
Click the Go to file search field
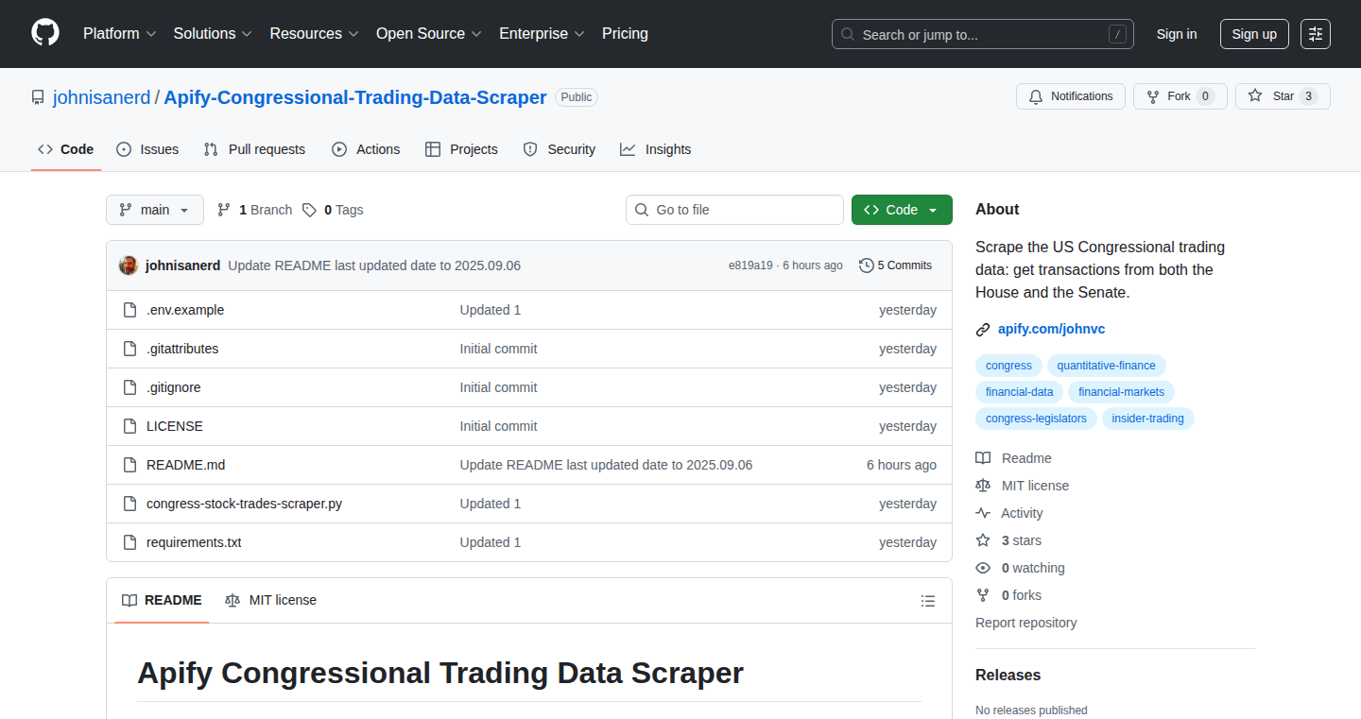[734, 210]
